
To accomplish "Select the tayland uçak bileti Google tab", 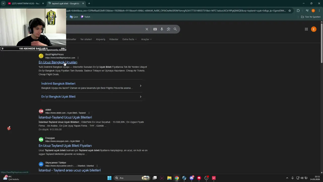I will coord(66,4).
